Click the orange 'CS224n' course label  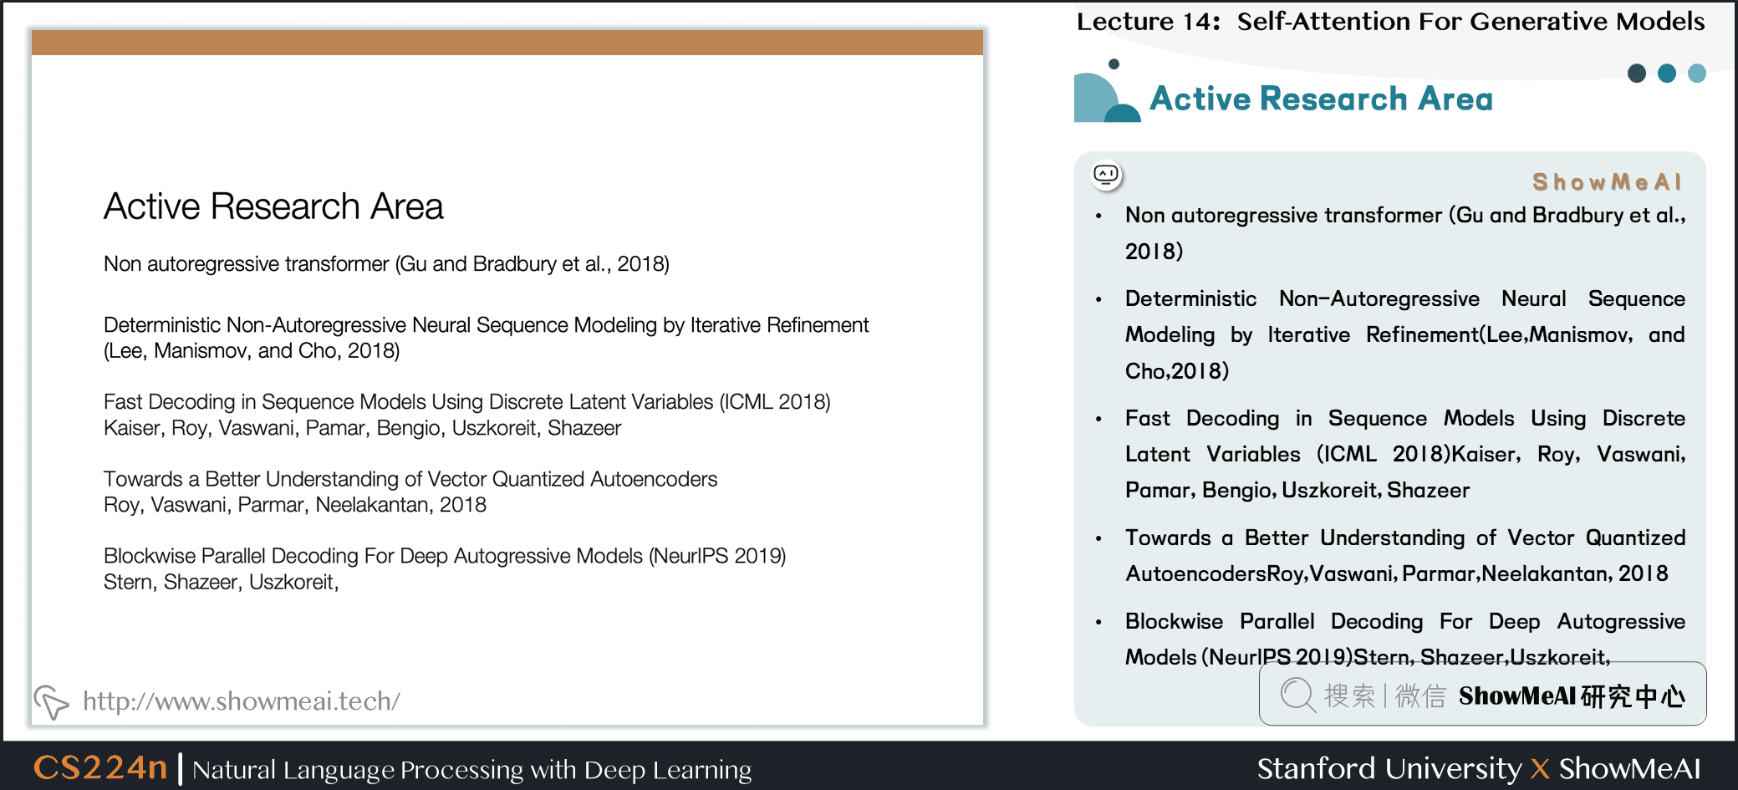(x=100, y=767)
